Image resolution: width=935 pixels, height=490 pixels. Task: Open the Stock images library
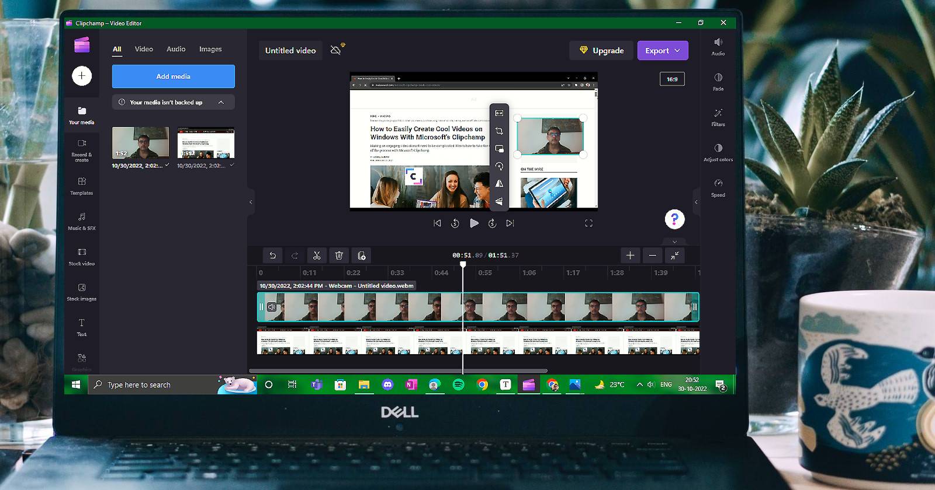[82, 292]
